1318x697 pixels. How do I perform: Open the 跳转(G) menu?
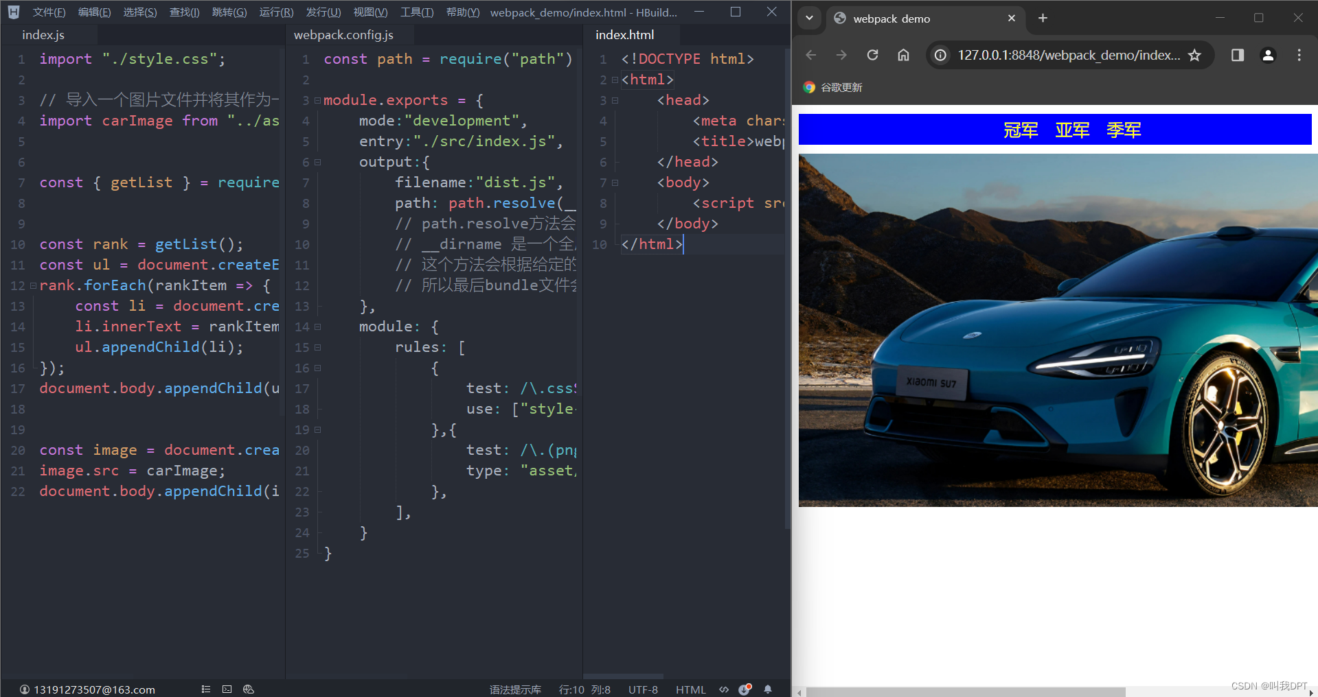click(229, 12)
